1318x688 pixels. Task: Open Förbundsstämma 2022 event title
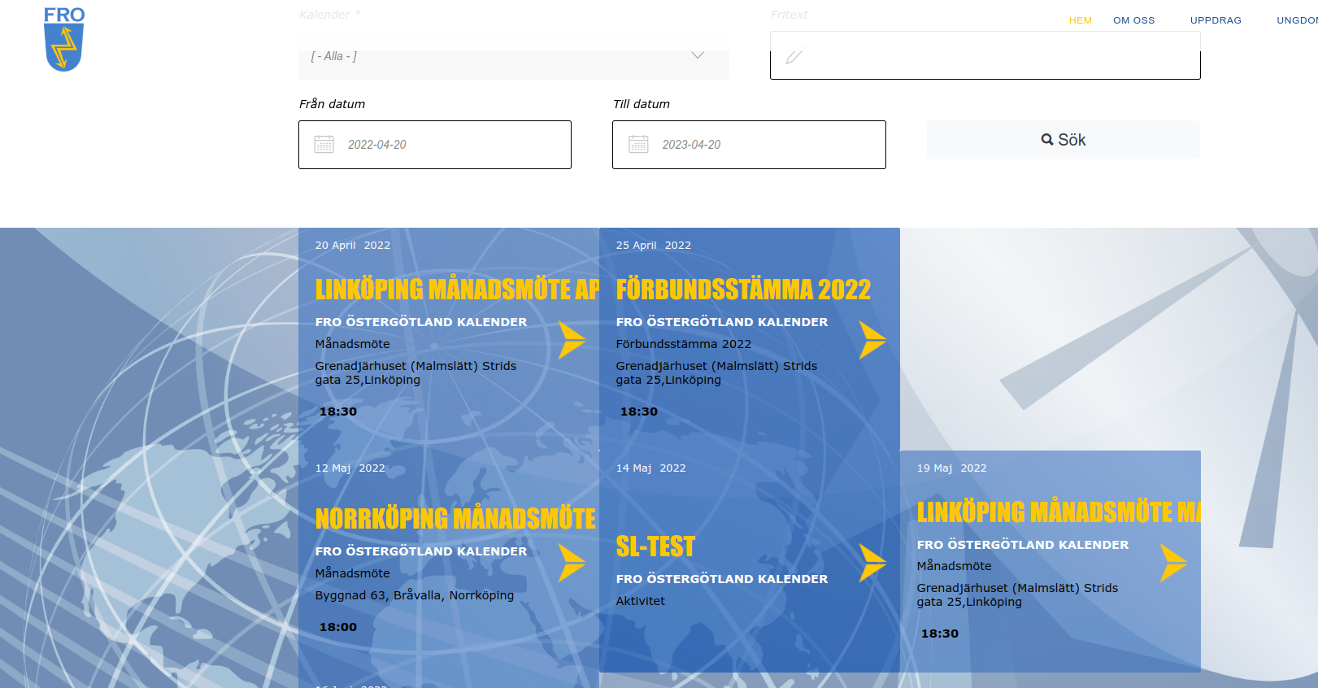(743, 290)
